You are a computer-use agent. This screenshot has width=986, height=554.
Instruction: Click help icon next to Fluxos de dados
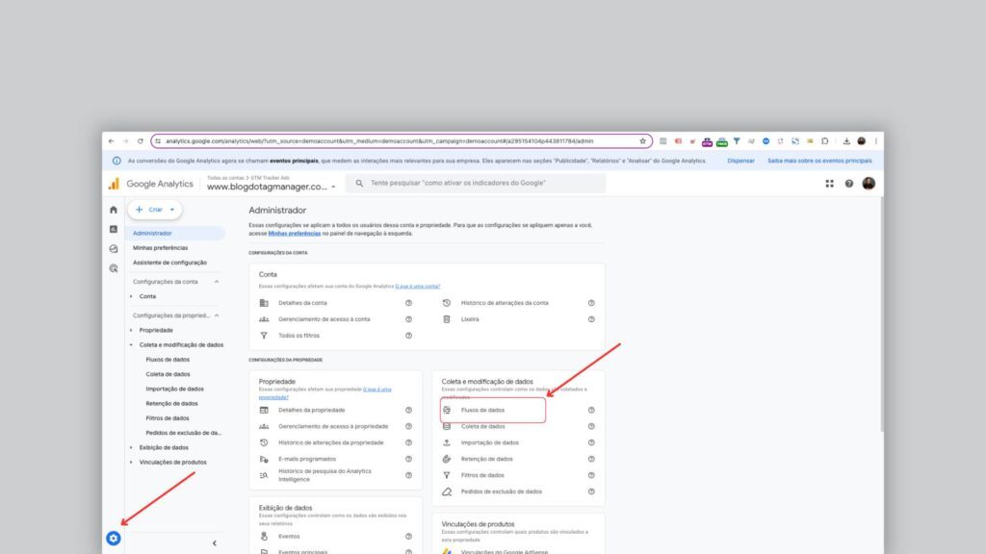click(x=591, y=410)
